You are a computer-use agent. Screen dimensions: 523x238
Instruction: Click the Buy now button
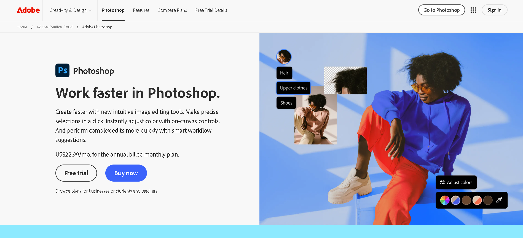(126, 173)
